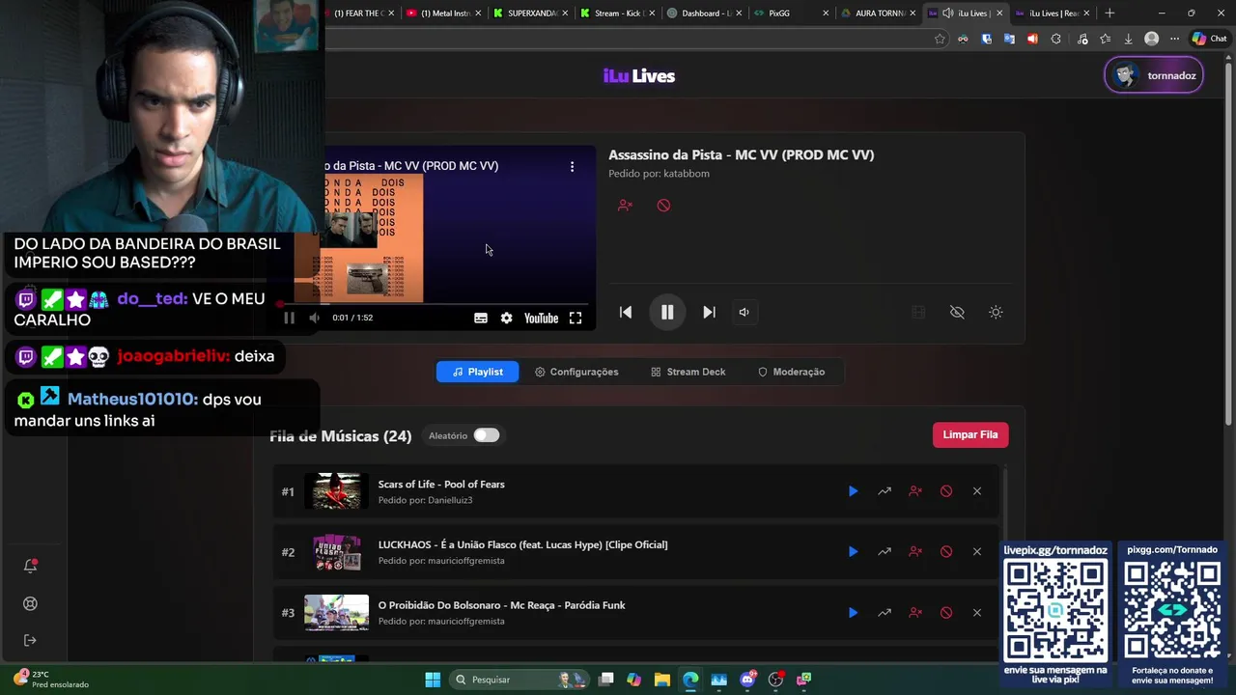Open YouTube player settings gear
Screen dimensions: 1236x695
pyautogui.click(x=506, y=318)
